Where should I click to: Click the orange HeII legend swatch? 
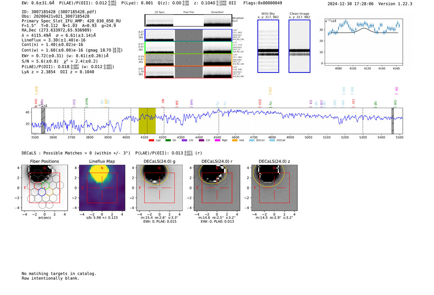pyautogui.click(x=235, y=140)
